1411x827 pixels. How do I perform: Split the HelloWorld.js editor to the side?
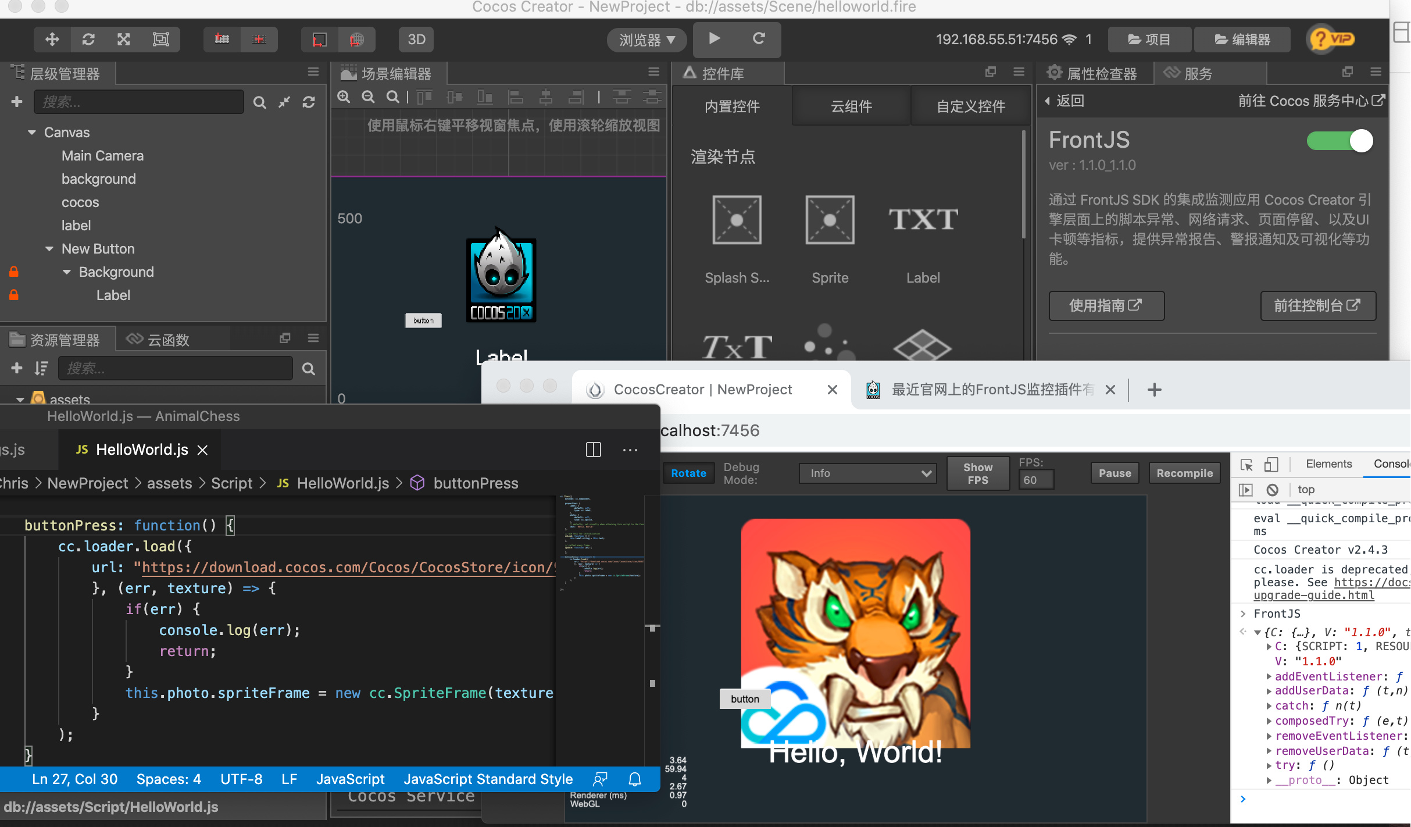pyautogui.click(x=593, y=450)
